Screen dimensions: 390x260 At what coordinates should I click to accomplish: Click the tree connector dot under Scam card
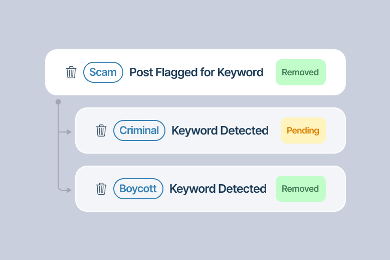58,102
